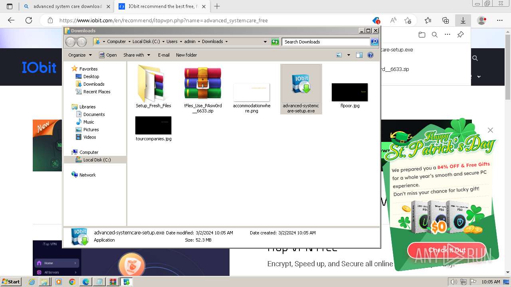
Task: Select accommodationwhere.png thumbnail
Action: point(252,92)
